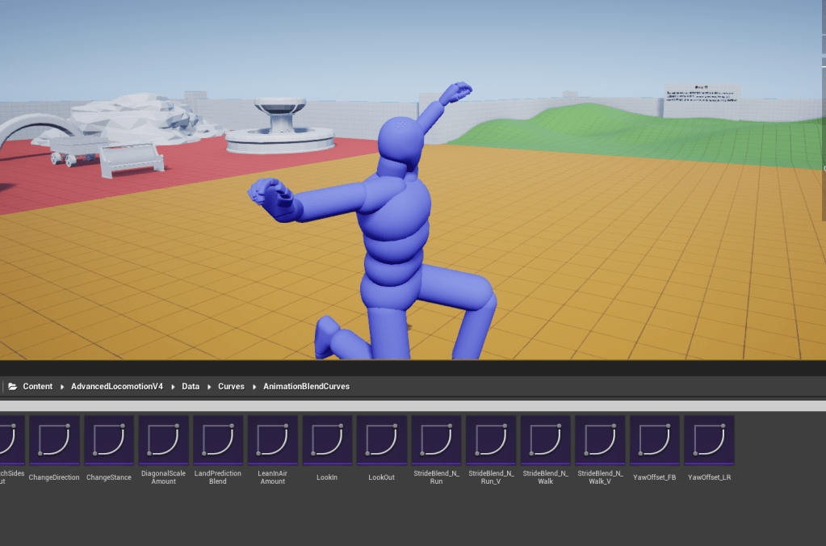Open the Curves folder in breadcrumb
The image size is (826, 546).
click(231, 387)
